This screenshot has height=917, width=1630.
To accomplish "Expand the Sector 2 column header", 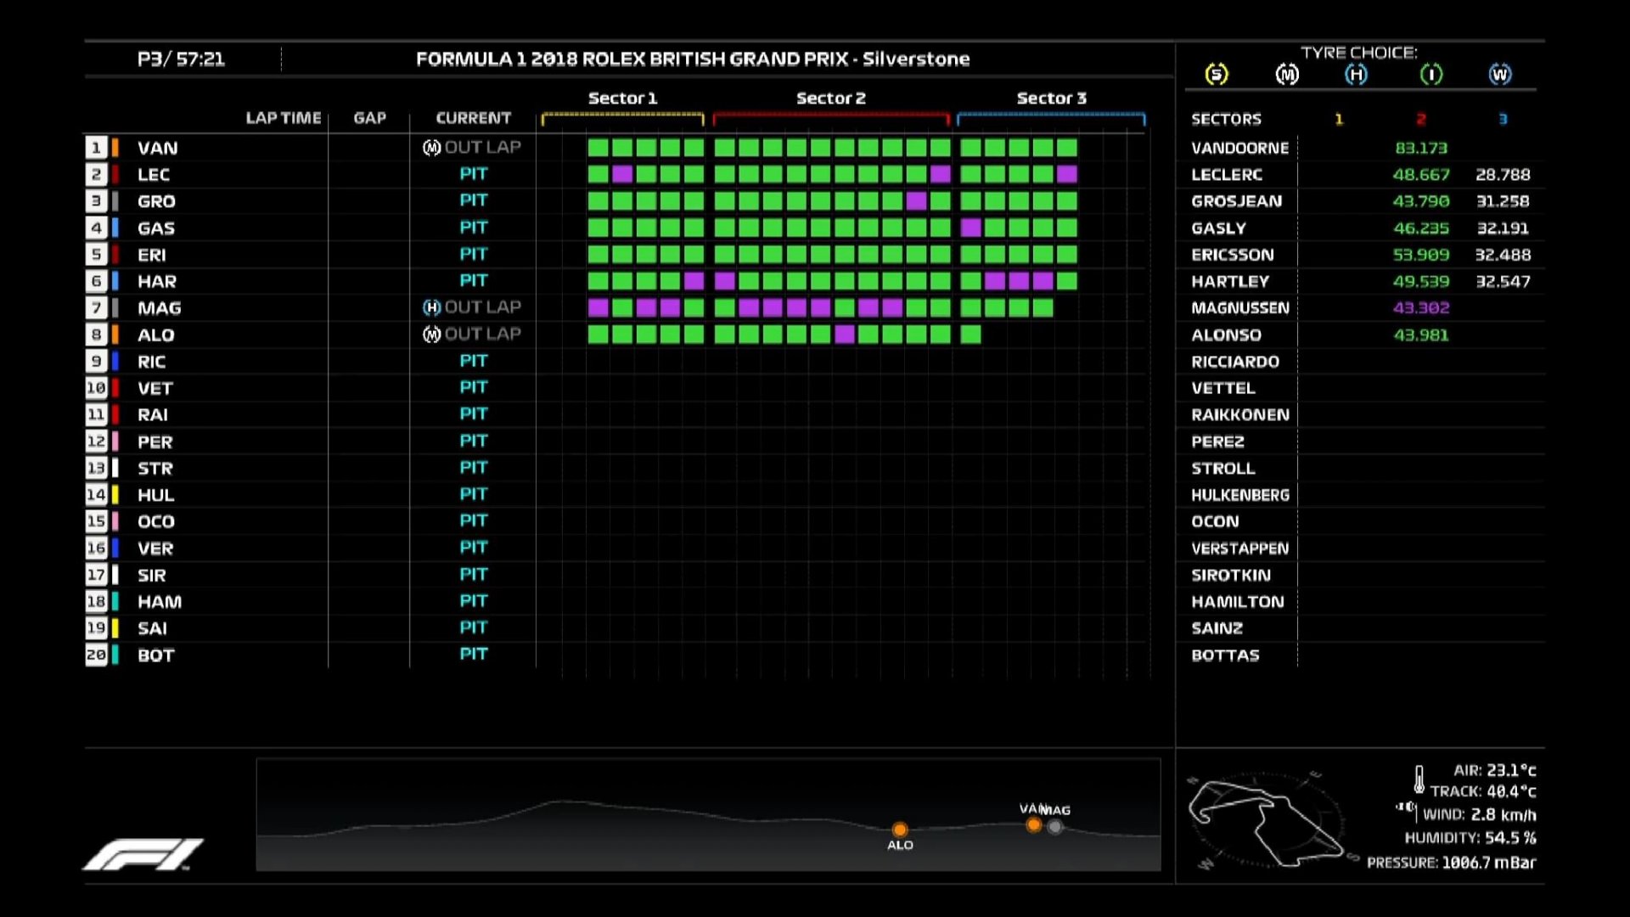I will pos(830,98).
